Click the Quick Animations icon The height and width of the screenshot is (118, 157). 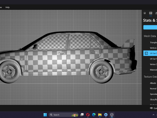click(x=151, y=108)
